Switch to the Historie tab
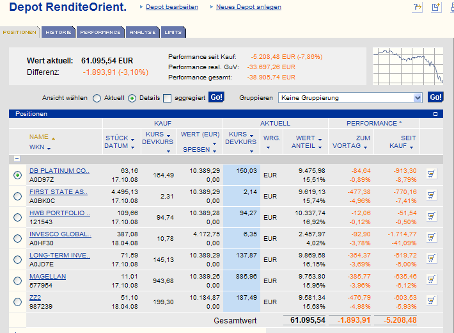 (59, 32)
